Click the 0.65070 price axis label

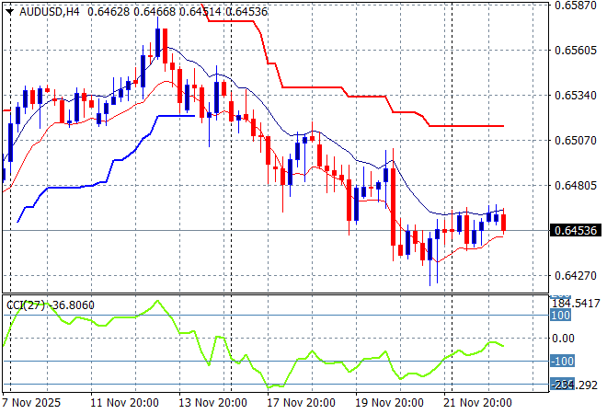click(575, 141)
